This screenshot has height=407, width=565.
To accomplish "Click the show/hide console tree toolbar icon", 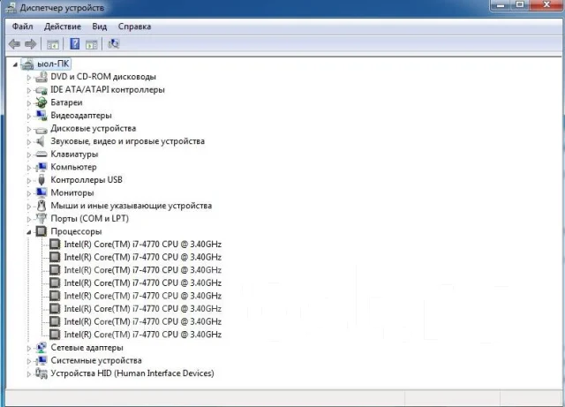I will click(53, 44).
